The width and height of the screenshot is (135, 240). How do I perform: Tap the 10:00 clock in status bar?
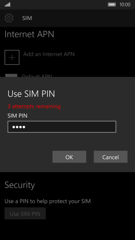click(x=125, y=4)
